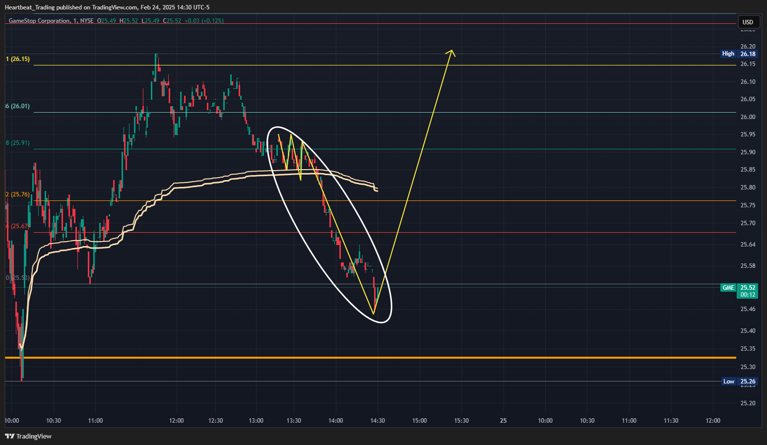Viewport: 767px width, 445px height.
Task: Click the 14:00 time axis label
Action: (335, 421)
